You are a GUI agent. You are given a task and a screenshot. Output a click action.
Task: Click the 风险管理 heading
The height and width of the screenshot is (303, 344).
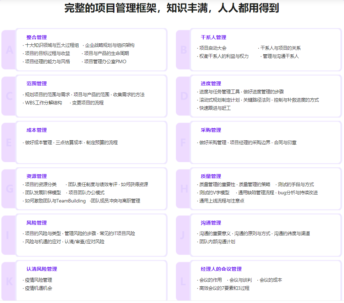tap(37, 223)
